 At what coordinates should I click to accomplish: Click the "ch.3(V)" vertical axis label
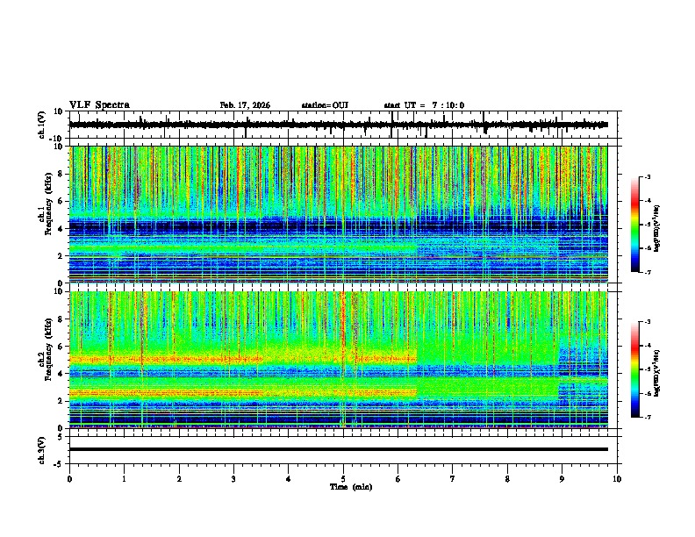42,451
